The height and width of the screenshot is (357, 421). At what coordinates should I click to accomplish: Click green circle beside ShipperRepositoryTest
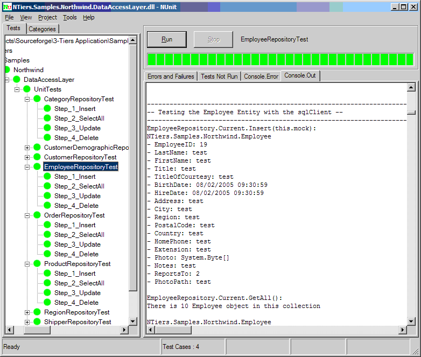click(37, 321)
